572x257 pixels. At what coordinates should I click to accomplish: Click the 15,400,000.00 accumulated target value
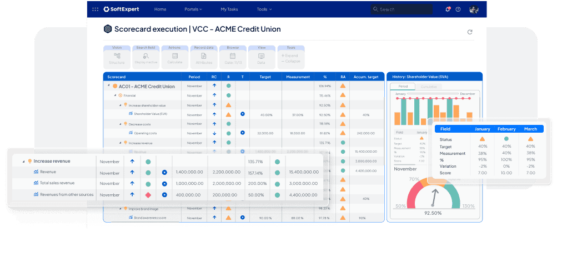tap(304, 173)
